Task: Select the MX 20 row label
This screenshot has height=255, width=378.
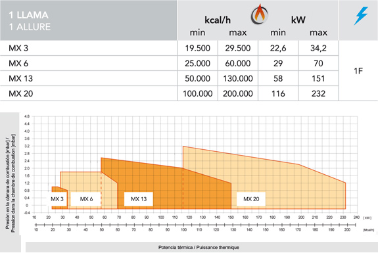Action: coord(21,93)
